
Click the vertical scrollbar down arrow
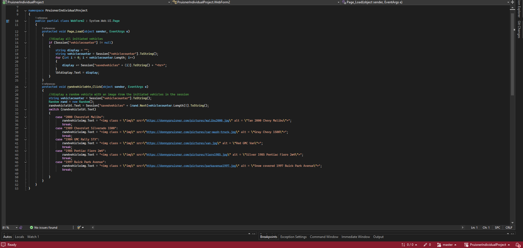[512, 223]
